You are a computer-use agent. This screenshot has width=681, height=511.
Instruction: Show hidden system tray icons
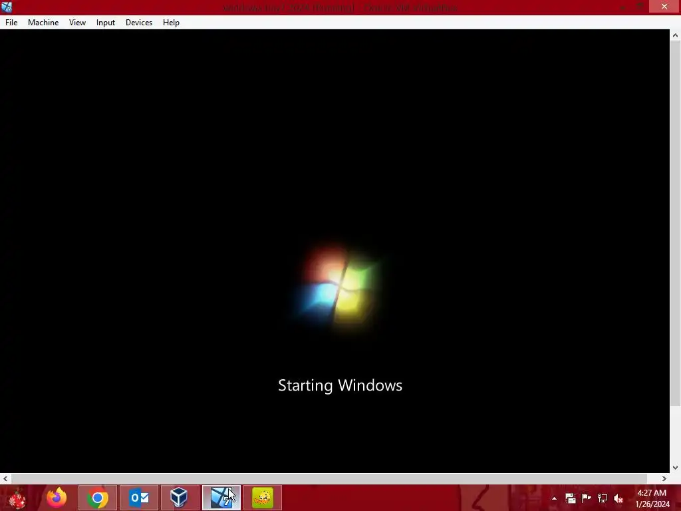pyautogui.click(x=554, y=498)
